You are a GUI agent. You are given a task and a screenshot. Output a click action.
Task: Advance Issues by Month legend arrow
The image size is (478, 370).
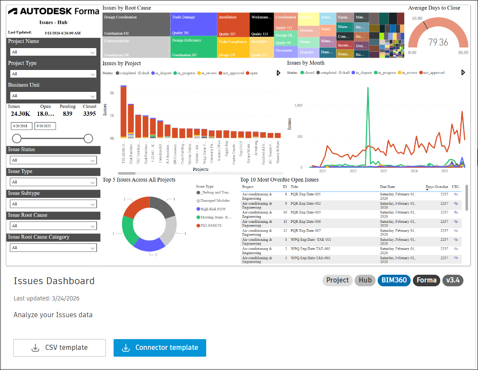[x=463, y=73]
